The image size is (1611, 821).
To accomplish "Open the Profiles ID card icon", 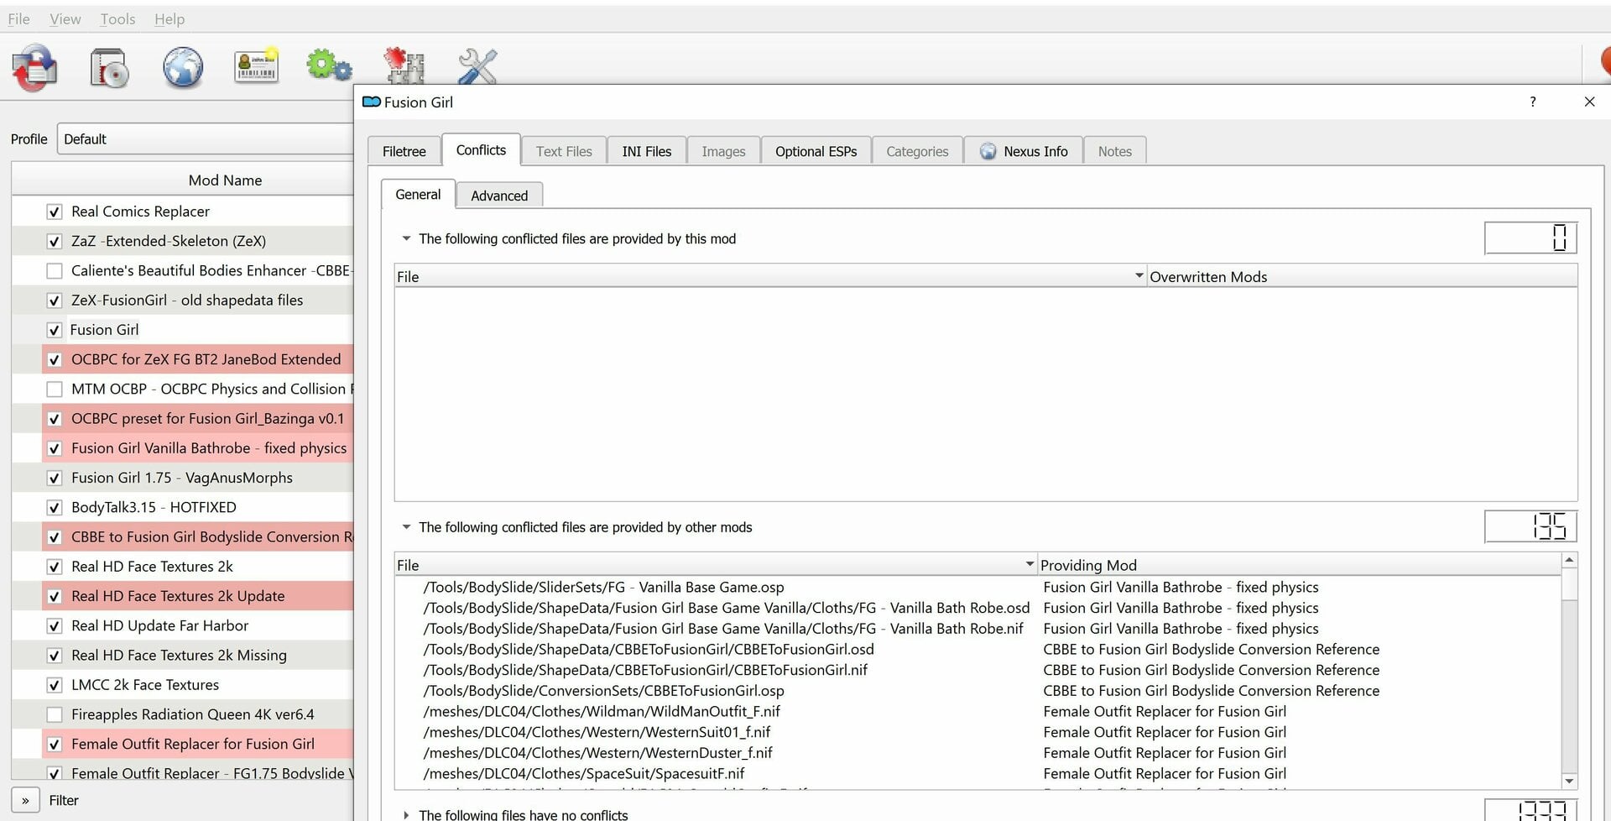I will tap(256, 65).
